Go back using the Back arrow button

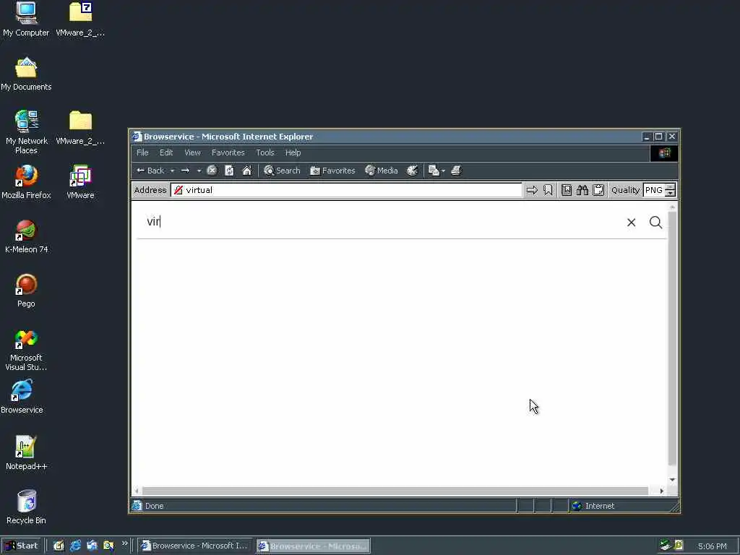tap(150, 171)
